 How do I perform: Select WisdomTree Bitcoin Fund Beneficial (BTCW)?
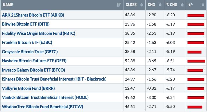(x=43, y=106)
